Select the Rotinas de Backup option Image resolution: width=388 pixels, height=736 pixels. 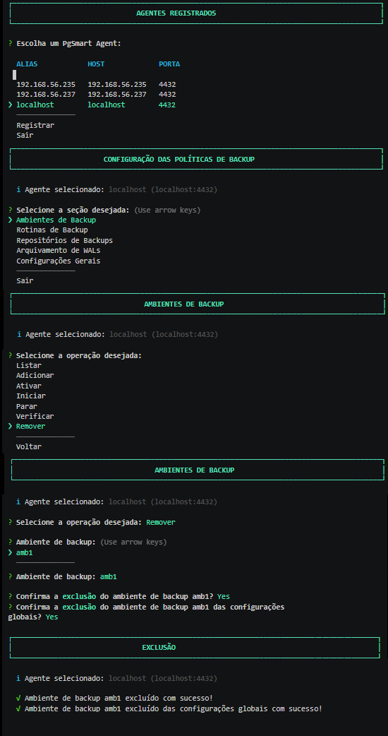tap(52, 230)
